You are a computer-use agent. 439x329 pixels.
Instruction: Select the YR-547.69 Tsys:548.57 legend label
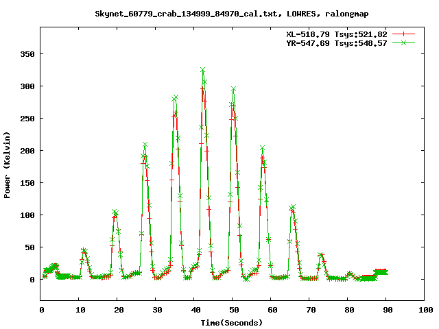coord(337,43)
